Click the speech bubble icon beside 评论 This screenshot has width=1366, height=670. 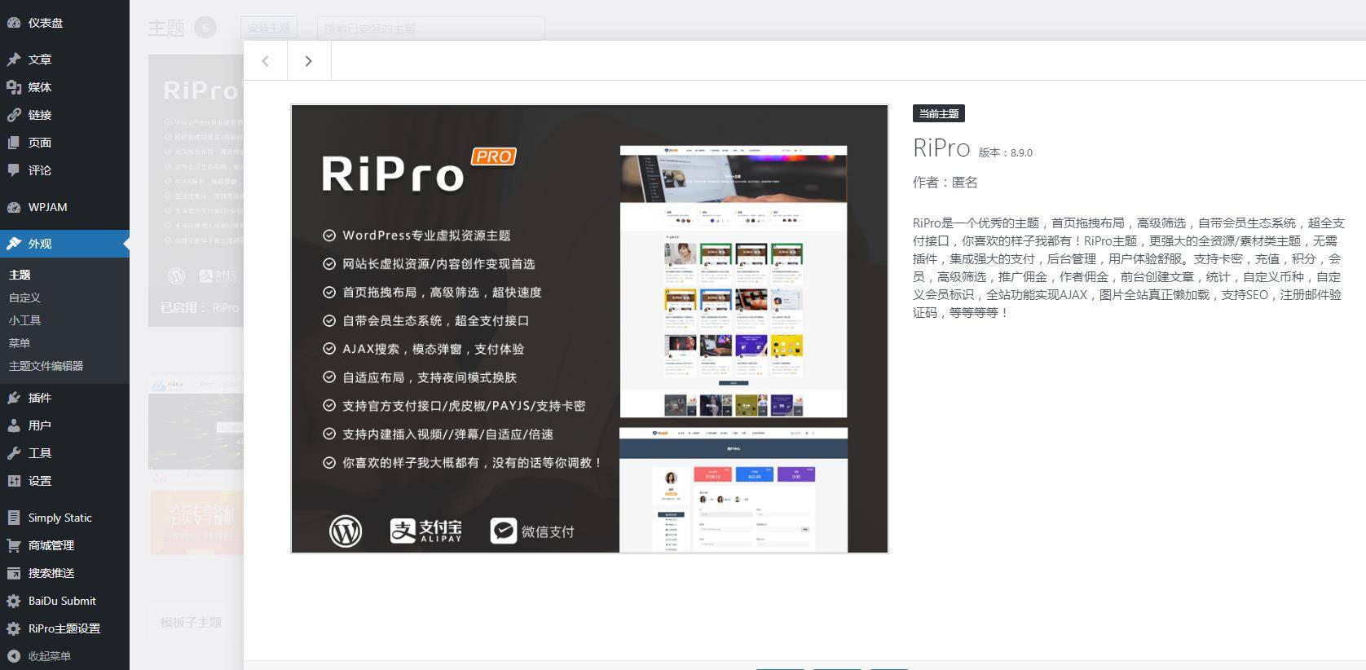pyautogui.click(x=14, y=170)
